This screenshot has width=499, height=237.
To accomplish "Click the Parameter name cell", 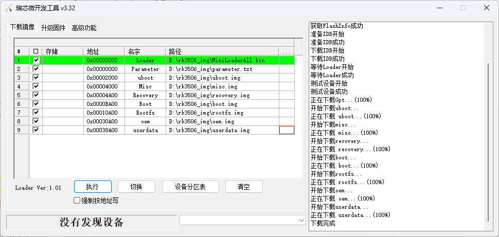I will [145, 69].
